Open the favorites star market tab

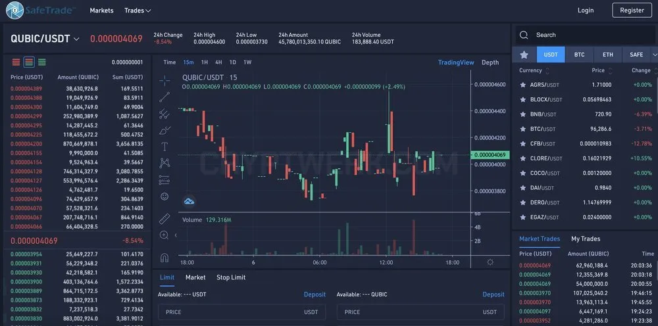[x=524, y=55]
